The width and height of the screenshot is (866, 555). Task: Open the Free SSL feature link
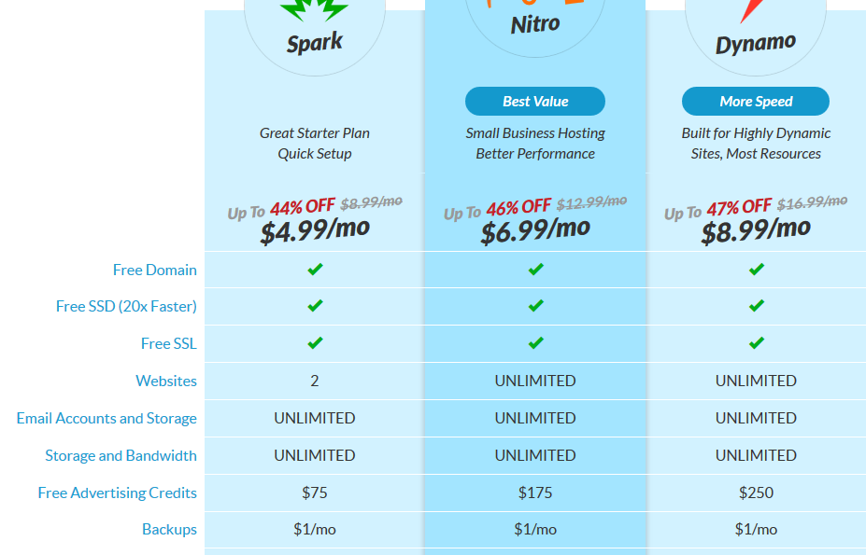pos(168,343)
